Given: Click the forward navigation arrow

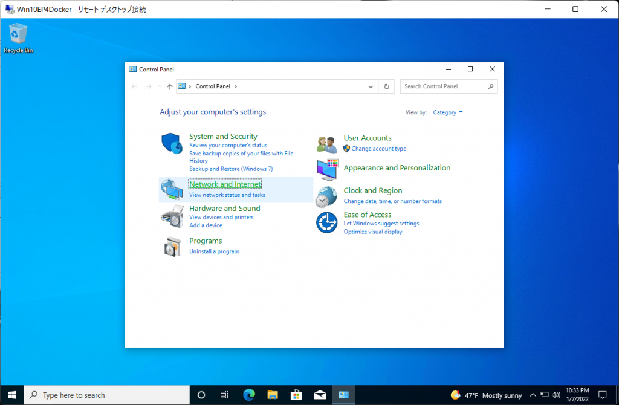Looking at the screenshot, I should click(149, 86).
